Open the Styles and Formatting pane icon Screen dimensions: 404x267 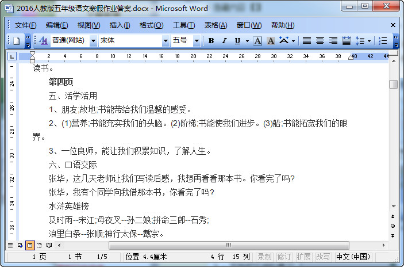pyautogui.click(x=43, y=40)
